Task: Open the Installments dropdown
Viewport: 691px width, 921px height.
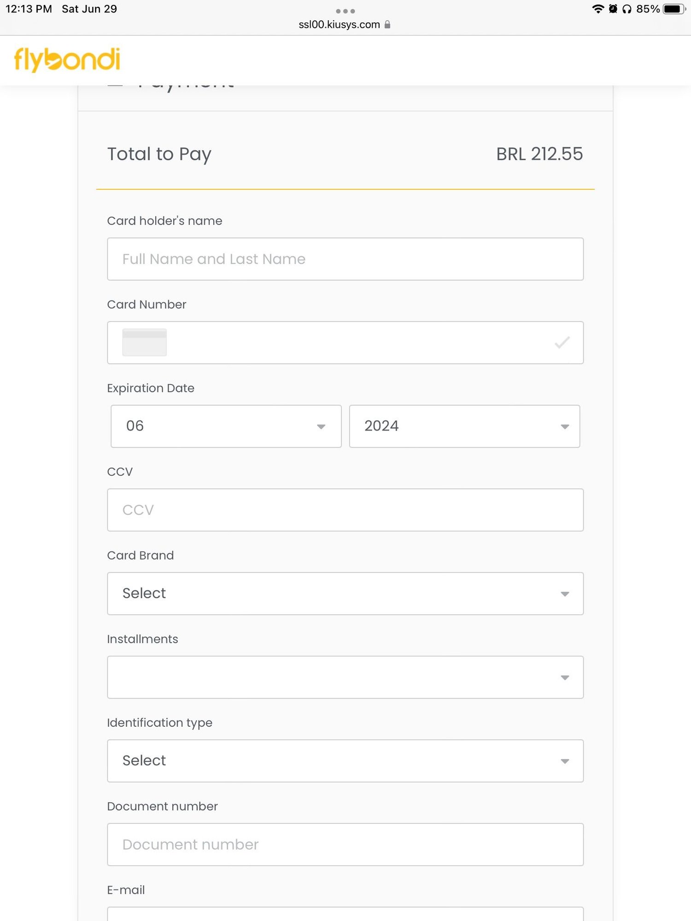Action: (345, 677)
